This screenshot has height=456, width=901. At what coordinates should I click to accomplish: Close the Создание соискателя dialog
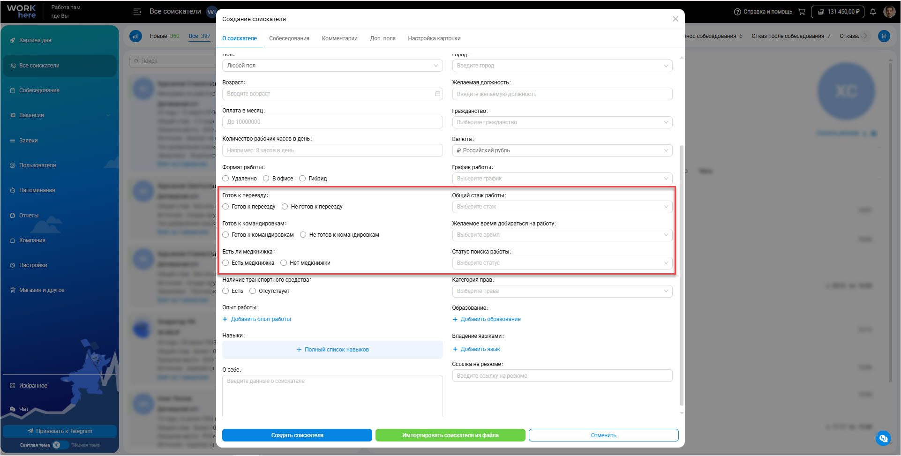pos(676,19)
